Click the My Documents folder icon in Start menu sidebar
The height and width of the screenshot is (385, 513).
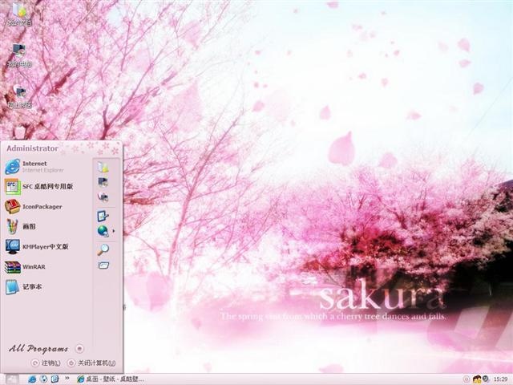[103, 167]
